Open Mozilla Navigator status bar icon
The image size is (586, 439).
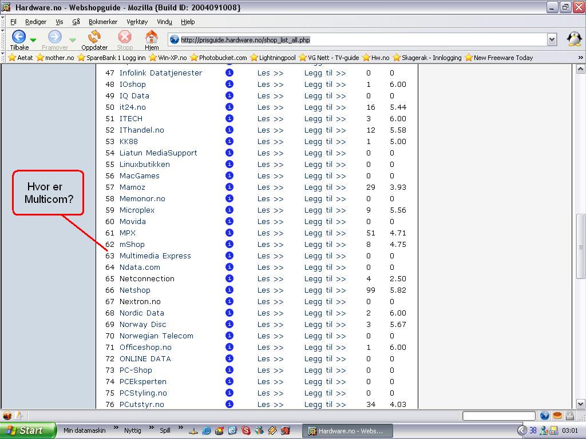pos(7,416)
